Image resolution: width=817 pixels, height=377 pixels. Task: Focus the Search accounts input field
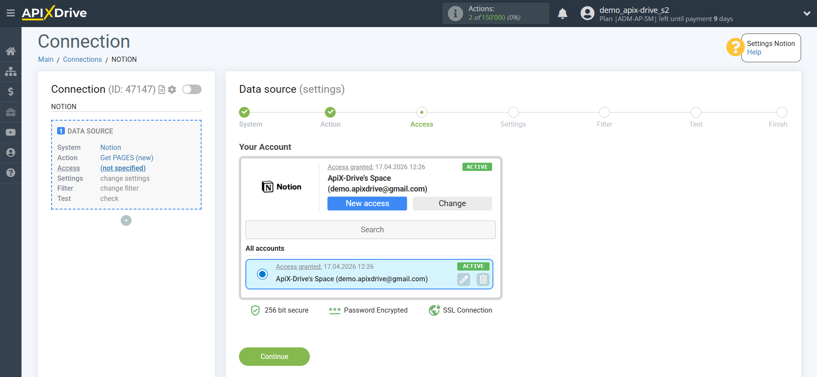(370, 230)
